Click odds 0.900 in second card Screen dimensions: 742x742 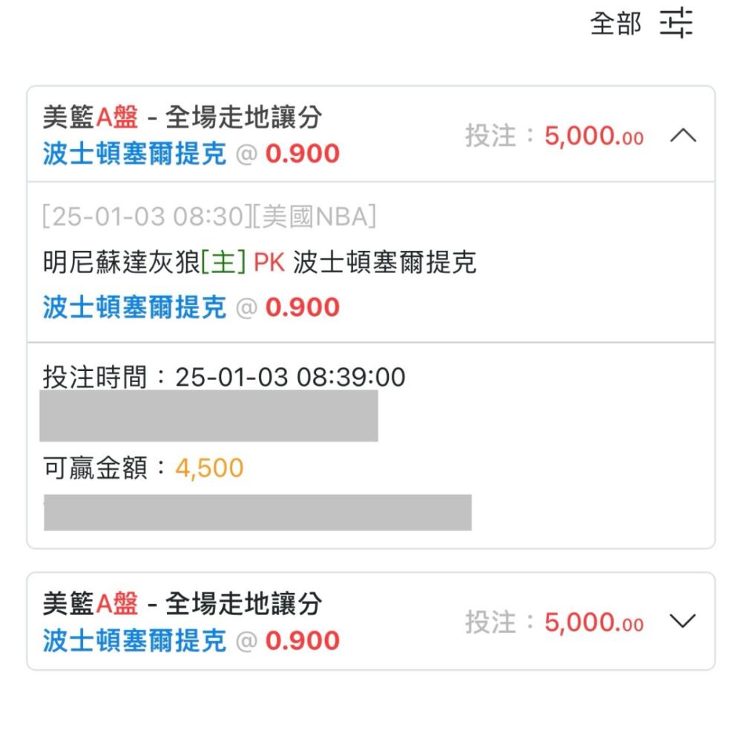point(303,641)
